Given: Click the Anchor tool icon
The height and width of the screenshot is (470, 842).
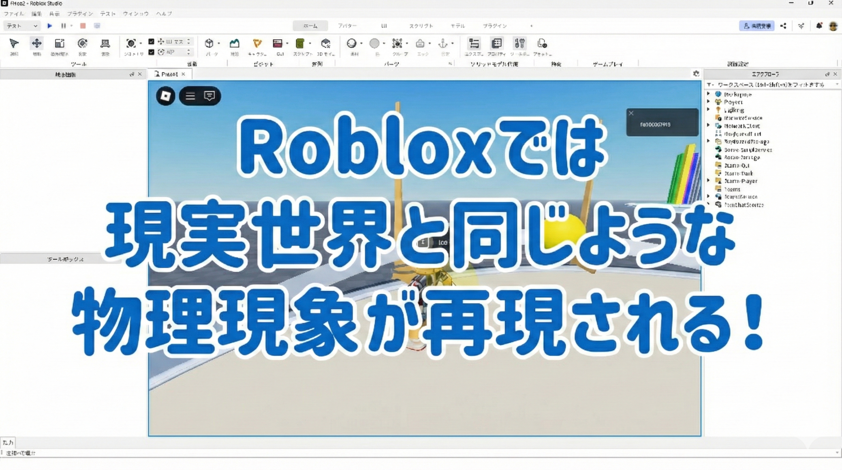Looking at the screenshot, I should pyautogui.click(x=443, y=43).
